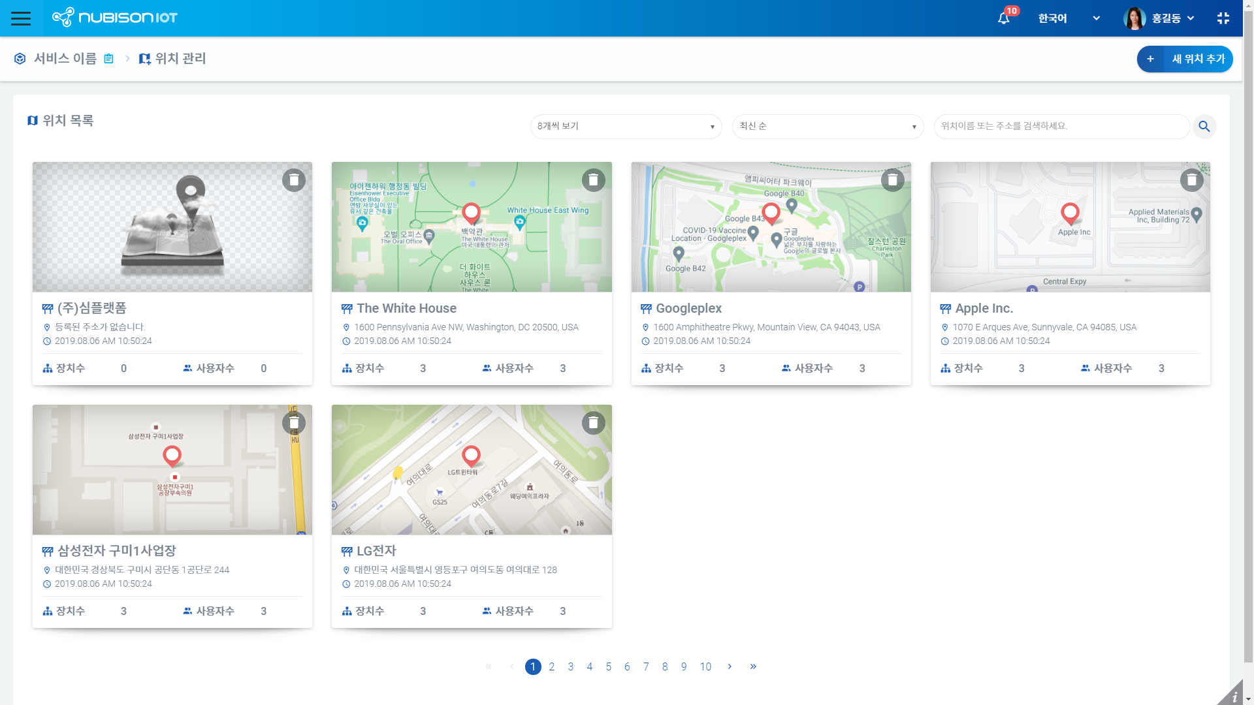
Task: Click the red map pin on LG전자 map
Action: pyautogui.click(x=471, y=456)
